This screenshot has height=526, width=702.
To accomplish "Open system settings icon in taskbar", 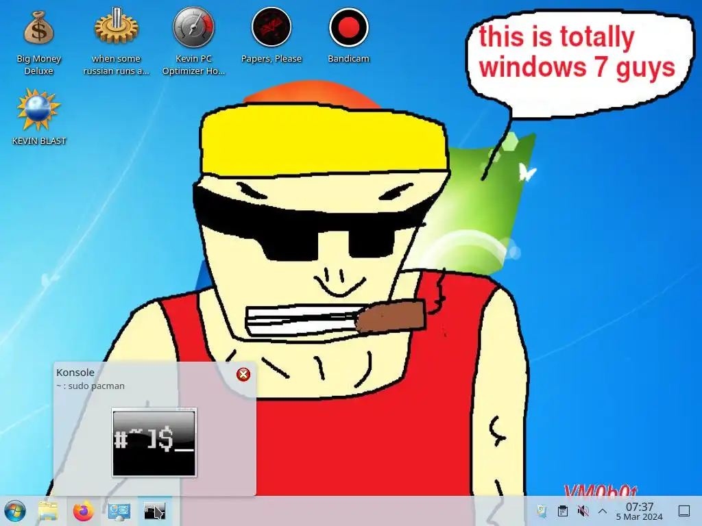I will [119, 511].
